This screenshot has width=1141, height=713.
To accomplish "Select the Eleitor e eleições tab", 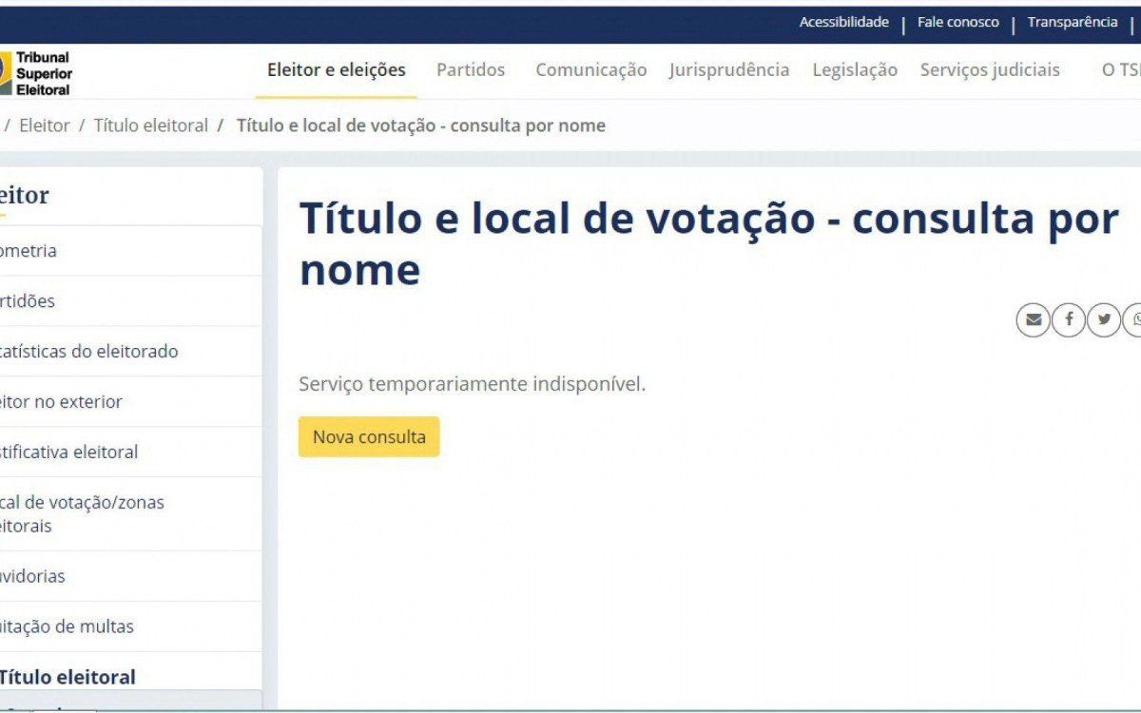I will [336, 69].
